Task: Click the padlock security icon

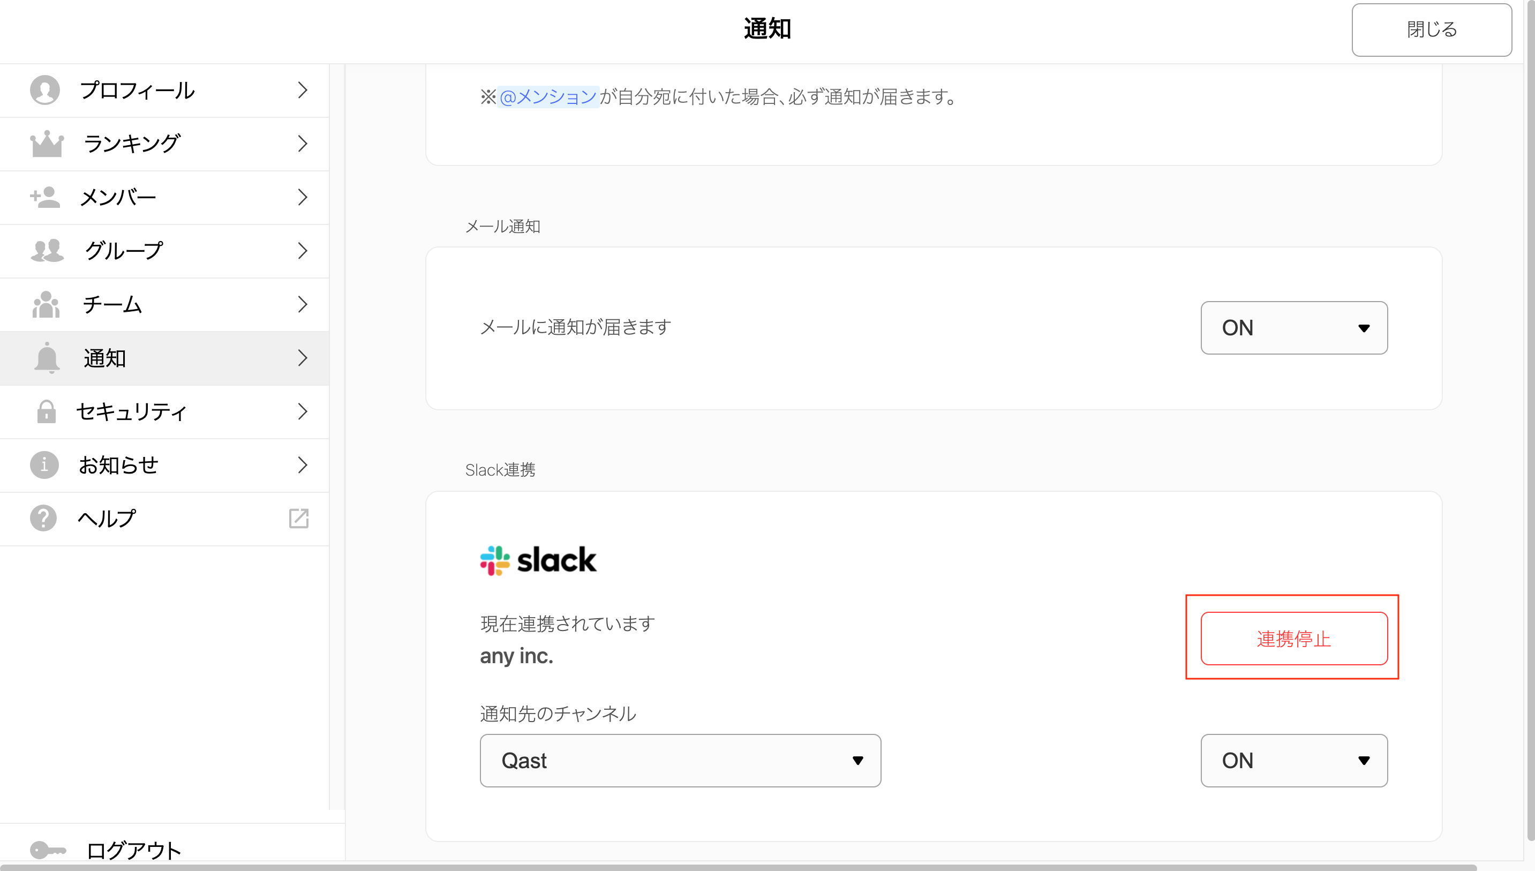Action: 46,411
